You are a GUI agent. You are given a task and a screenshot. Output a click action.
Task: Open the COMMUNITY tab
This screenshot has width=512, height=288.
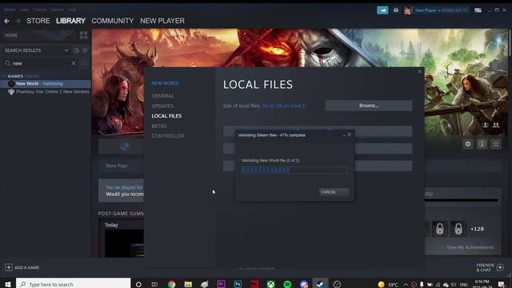pos(113,21)
